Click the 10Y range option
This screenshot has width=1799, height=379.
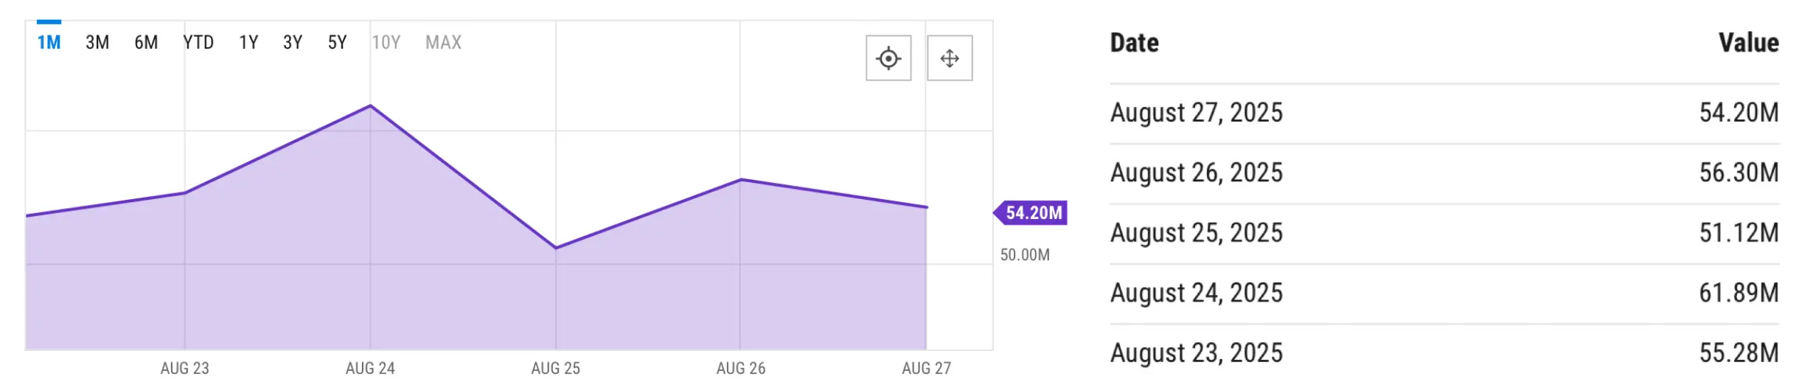click(386, 42)
